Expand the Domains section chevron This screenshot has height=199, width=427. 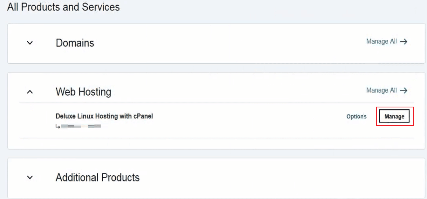(x=30, y=43)
